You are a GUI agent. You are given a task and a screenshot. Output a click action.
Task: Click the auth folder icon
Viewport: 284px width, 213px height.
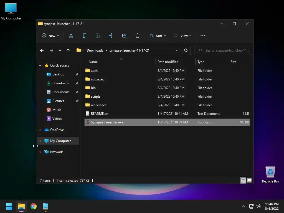pos(87,70)
